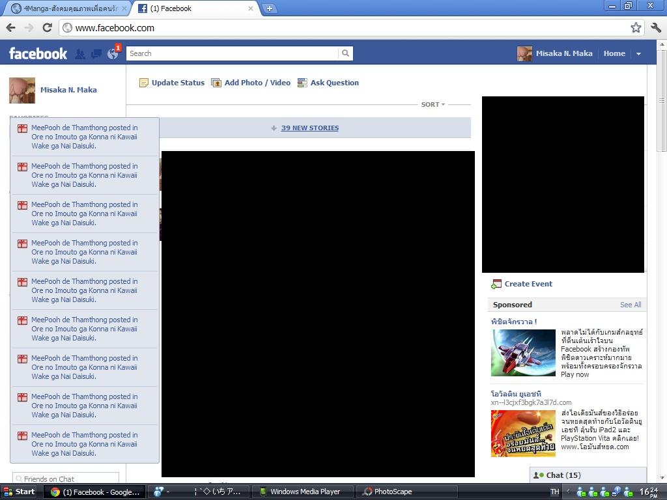Viewport: 667px width, 500px height.
Task: Open first Thai sponsored ad title
Action: click(514, 322)
